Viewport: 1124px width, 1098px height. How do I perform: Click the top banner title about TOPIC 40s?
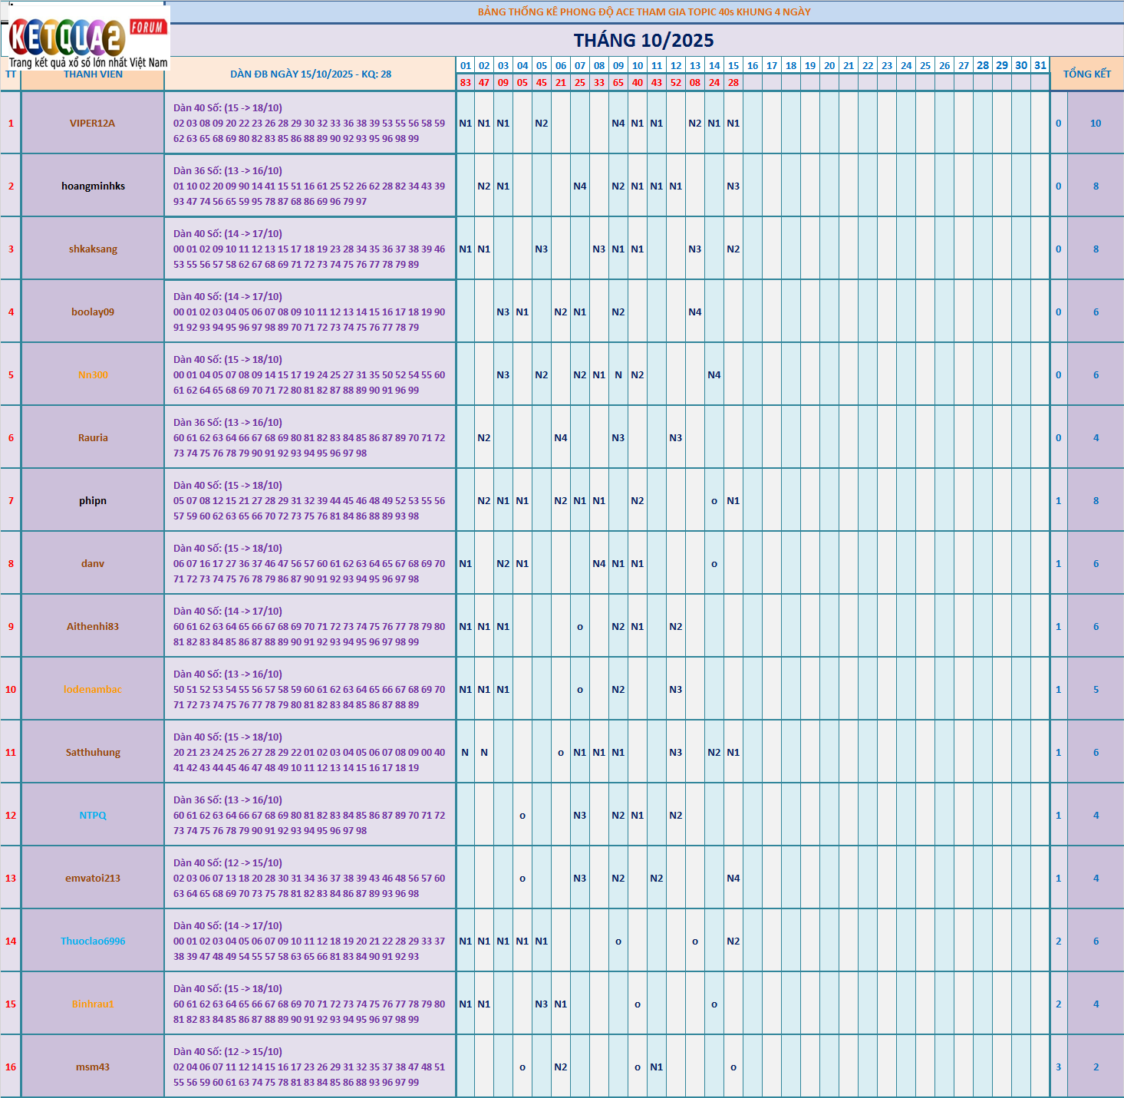(644, 12)
